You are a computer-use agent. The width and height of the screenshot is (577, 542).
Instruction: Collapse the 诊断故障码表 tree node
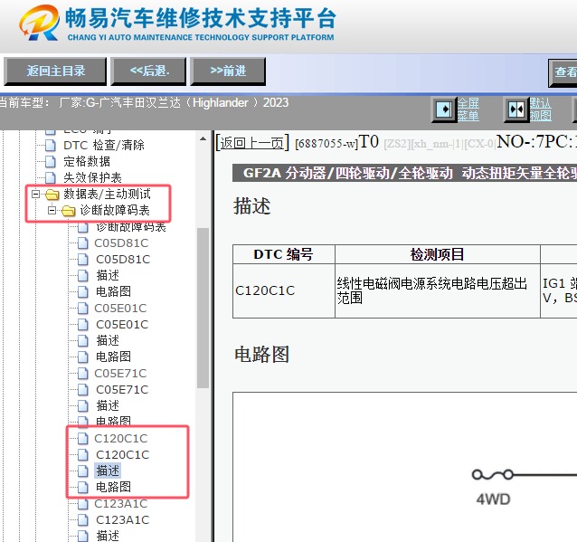[x=52, y=211]
